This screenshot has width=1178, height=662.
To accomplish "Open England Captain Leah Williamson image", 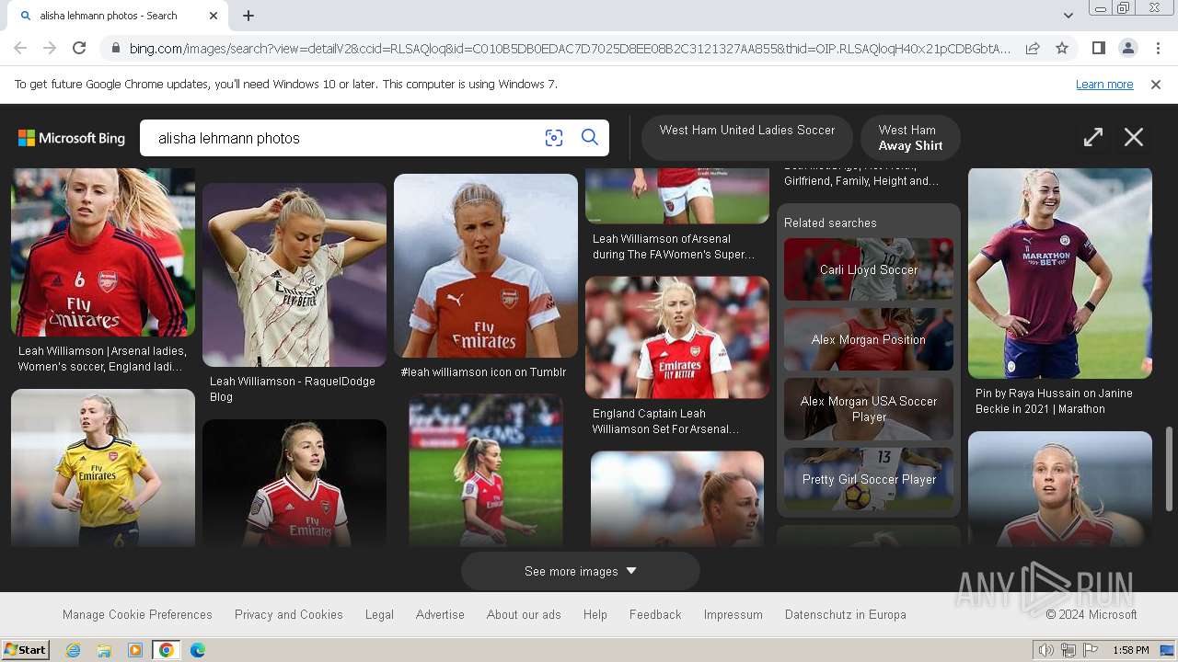I will (x=677, y=337).
